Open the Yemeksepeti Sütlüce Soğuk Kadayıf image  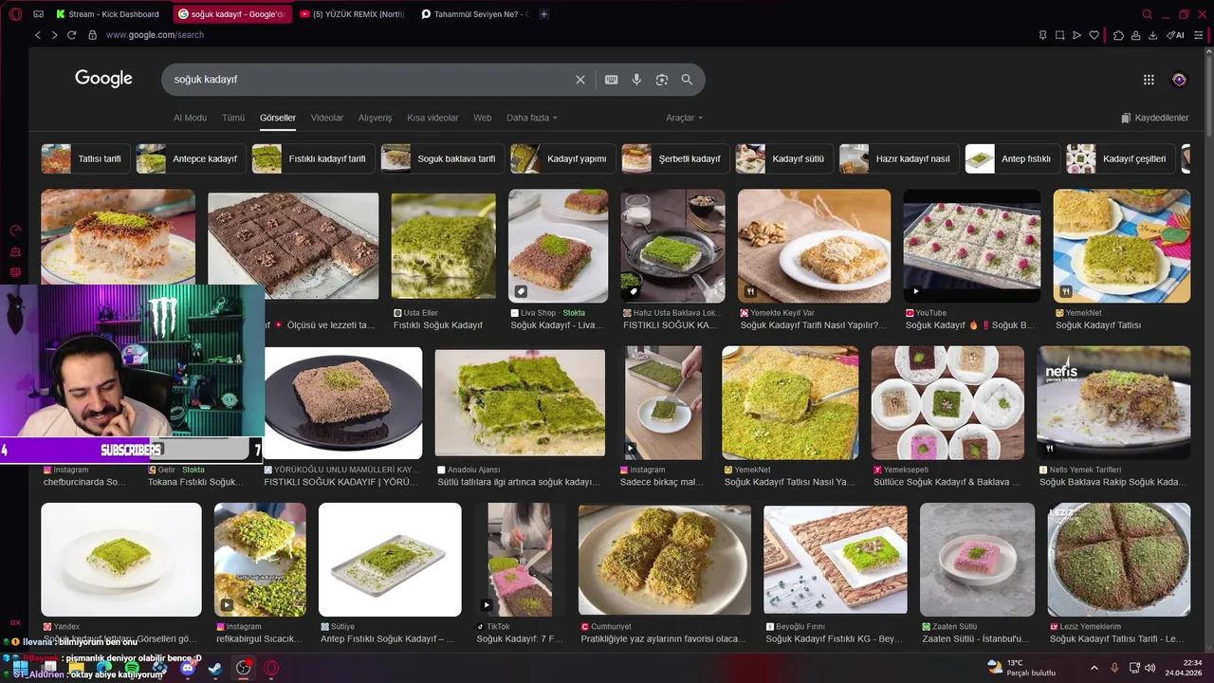coord(947,403)
